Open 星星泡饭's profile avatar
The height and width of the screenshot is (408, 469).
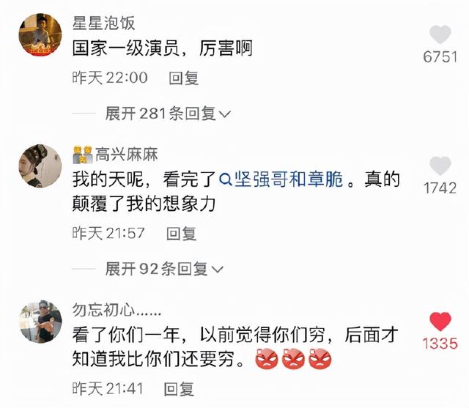pyautogui.click(x=40, y=34)
